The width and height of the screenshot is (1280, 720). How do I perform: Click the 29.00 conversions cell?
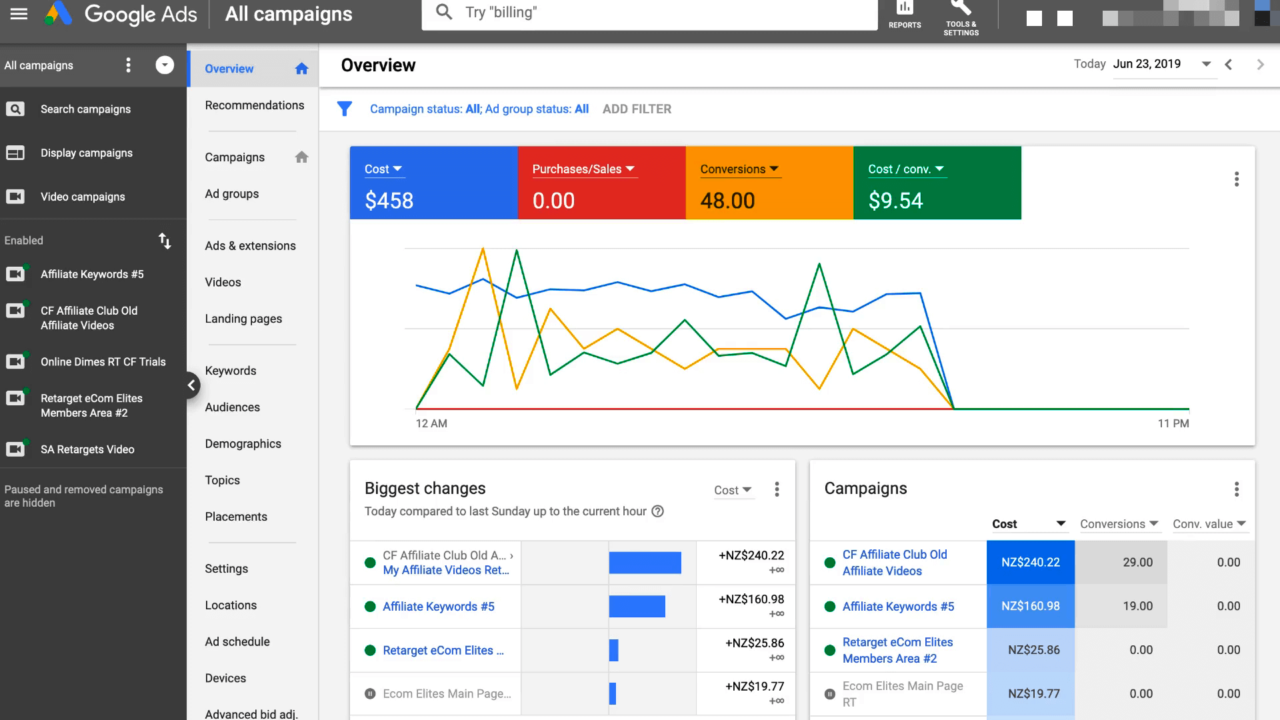(x=1121, y=563)
